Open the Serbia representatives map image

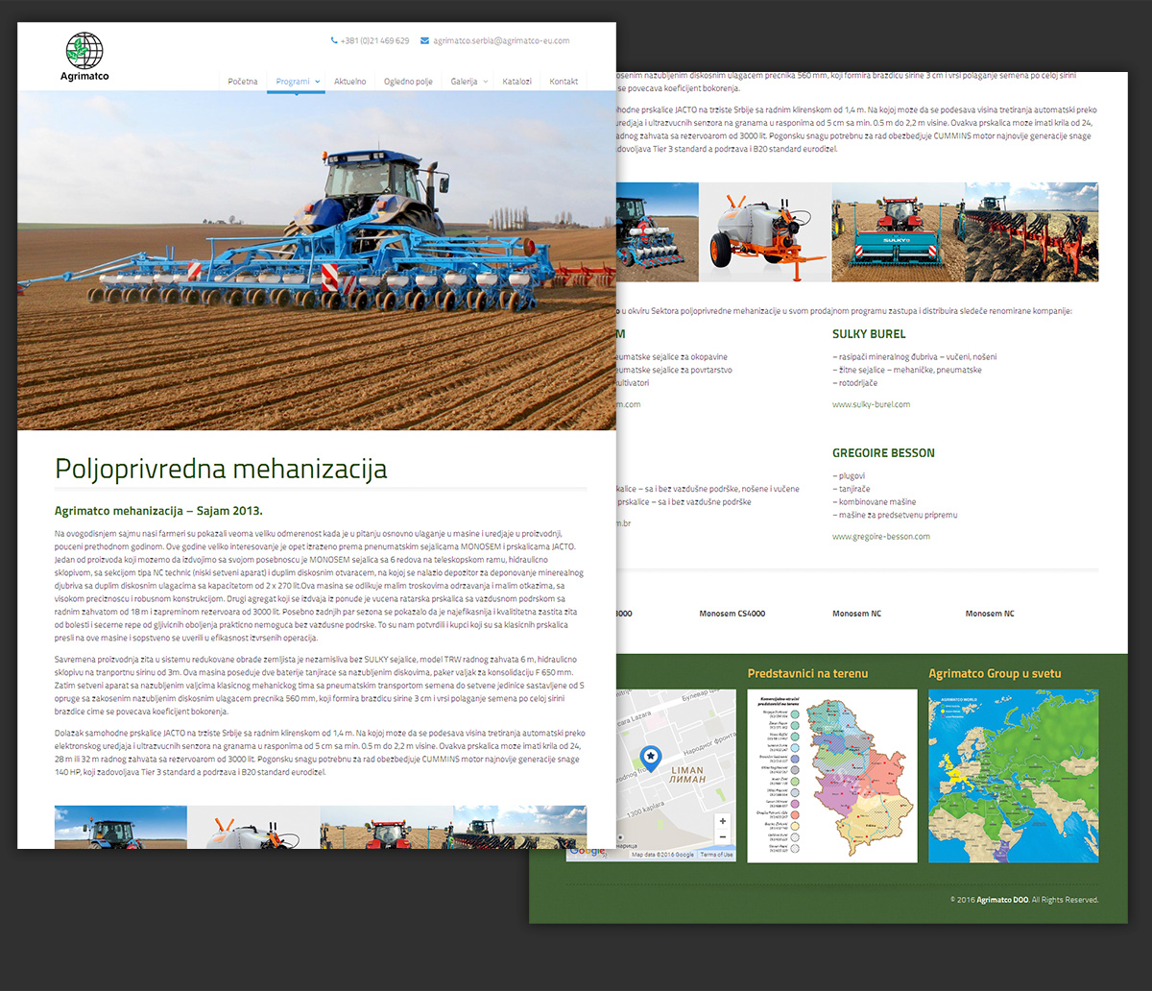pos(832,776)
